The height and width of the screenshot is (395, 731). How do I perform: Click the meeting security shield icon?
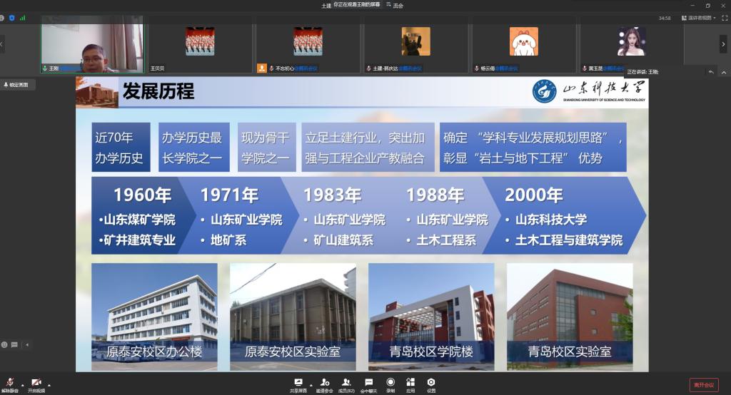click(11, 18)
